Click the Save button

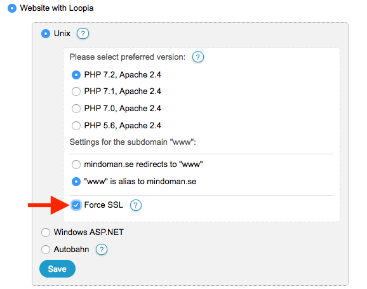[57, 269]
